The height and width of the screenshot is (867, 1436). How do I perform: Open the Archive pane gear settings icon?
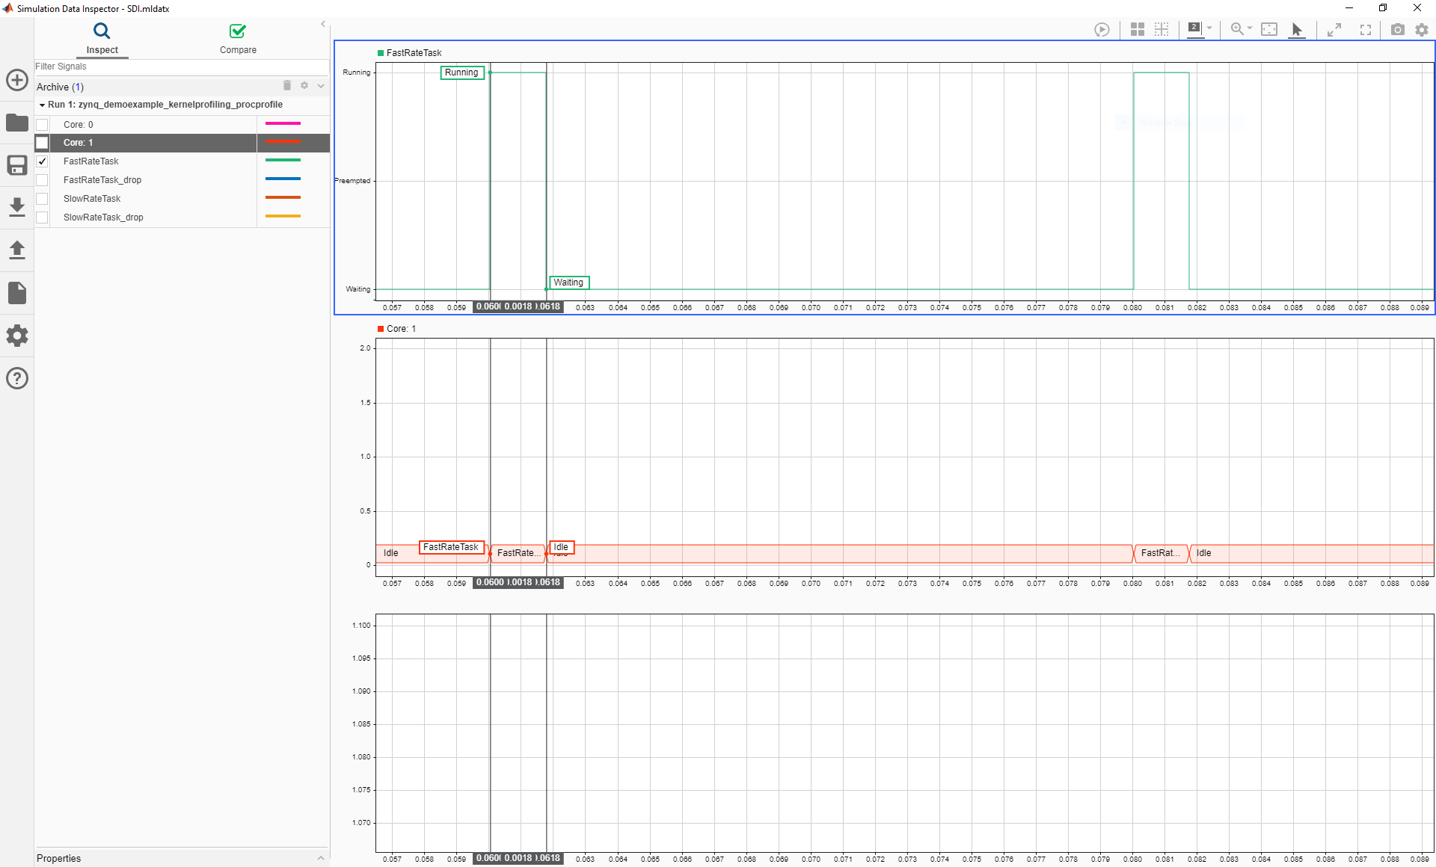(304, 86)
